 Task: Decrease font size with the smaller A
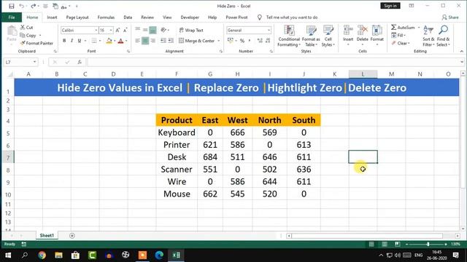[x=126, y=31]
